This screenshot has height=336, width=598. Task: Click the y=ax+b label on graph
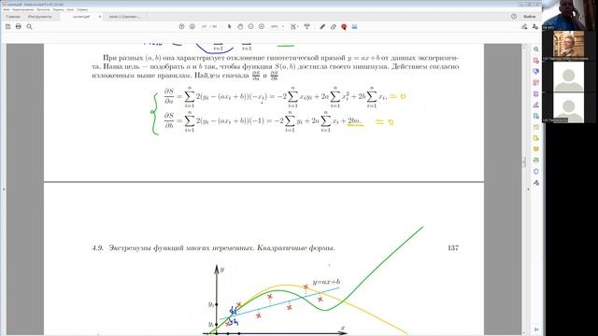pyautogui.click(x=326, y=282)
